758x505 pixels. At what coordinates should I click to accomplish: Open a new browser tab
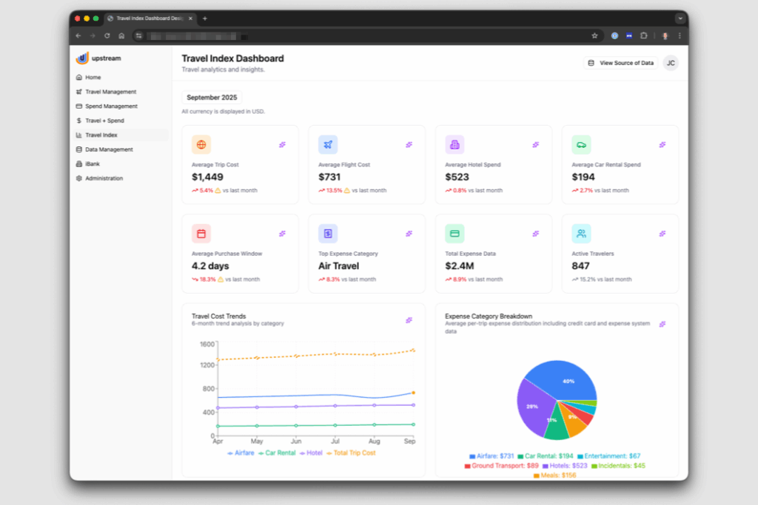[205, 18]
